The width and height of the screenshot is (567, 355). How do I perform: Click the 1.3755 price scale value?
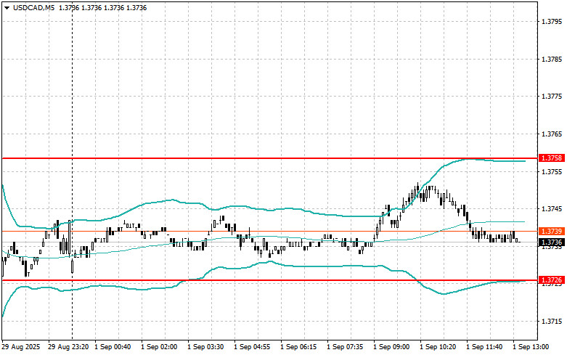point(552,171)
